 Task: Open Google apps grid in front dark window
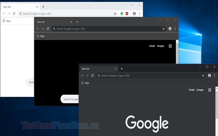[x=210, y=90]
